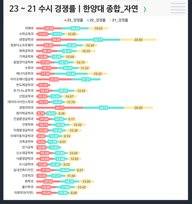Select the 산업공학과 axis label
The width and height of the screenshot is (192, 204).
coord(26,96)
